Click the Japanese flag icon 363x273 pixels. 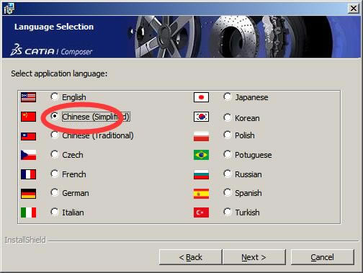click(x=201, y=97)
